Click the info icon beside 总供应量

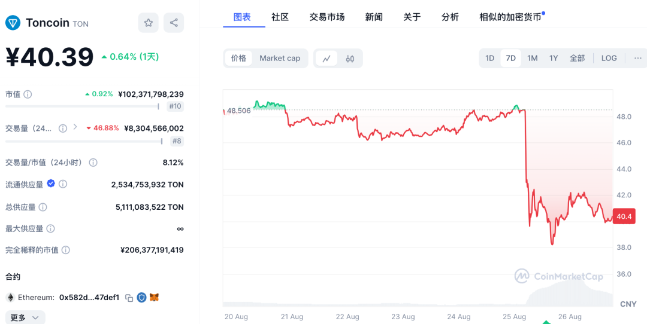[43, 207]
